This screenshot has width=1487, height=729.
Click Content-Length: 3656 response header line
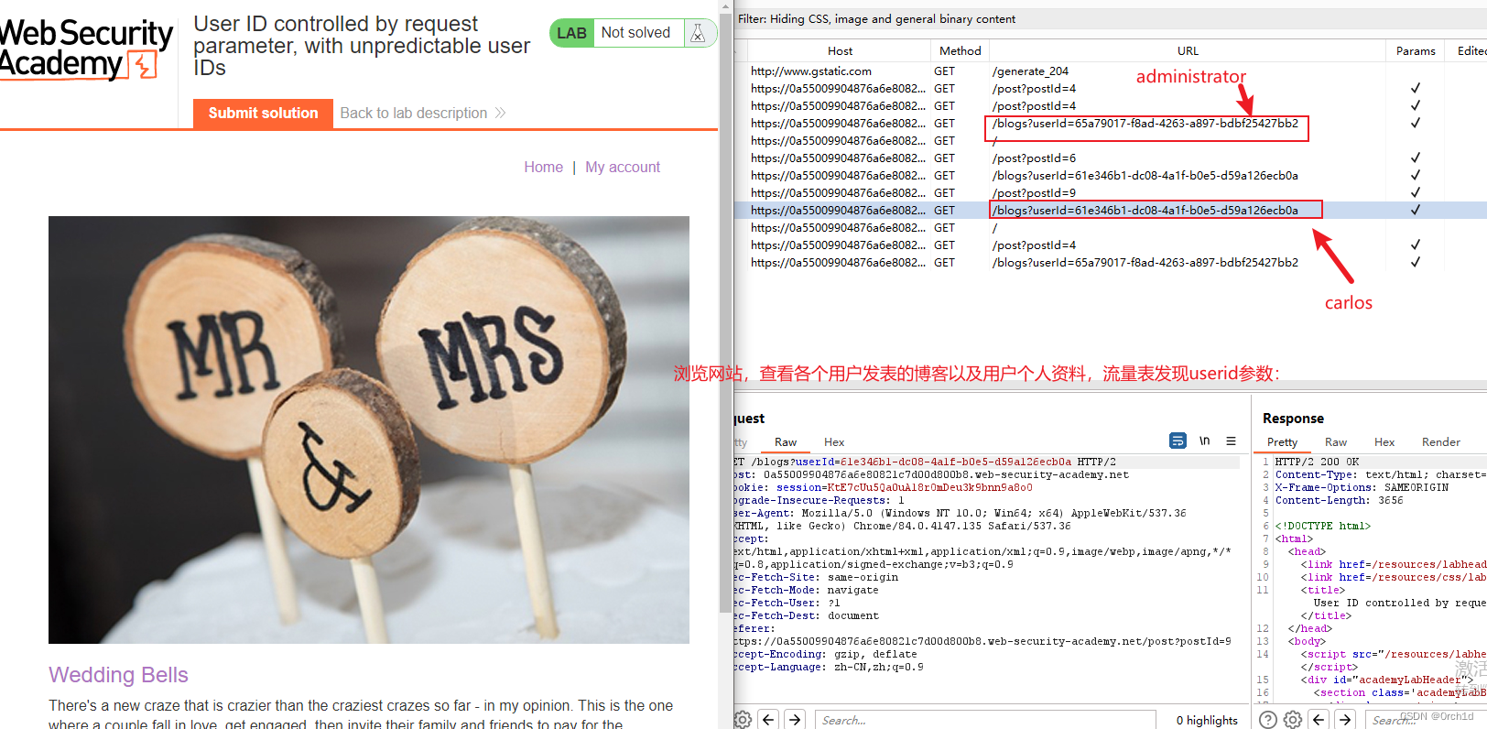coord(1339,500)
